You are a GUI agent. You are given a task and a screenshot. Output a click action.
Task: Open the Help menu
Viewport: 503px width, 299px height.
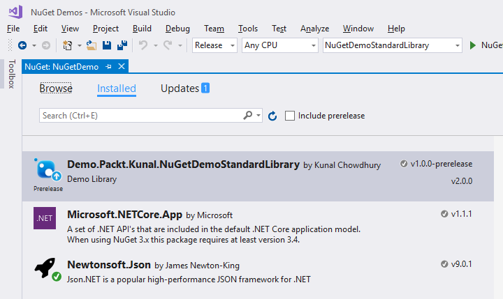[x=396, y=29]
